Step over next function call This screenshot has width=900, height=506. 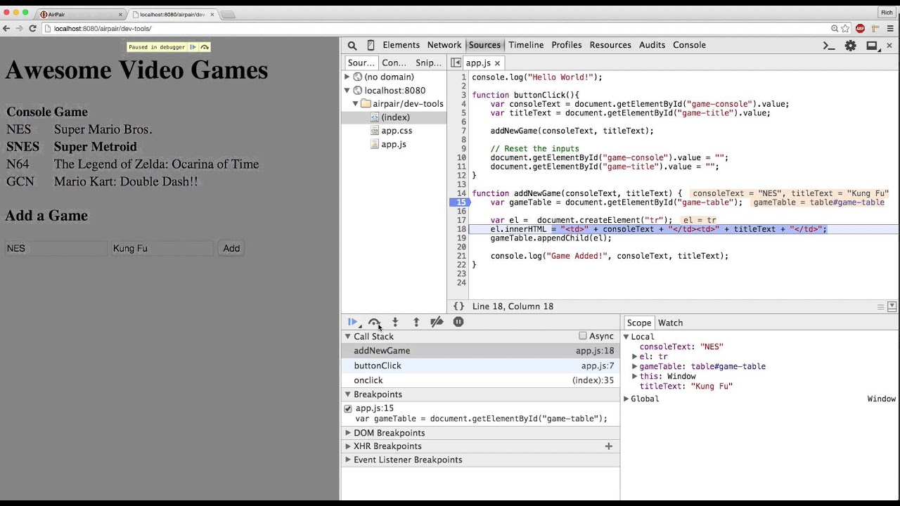click(x=374, y=322)
